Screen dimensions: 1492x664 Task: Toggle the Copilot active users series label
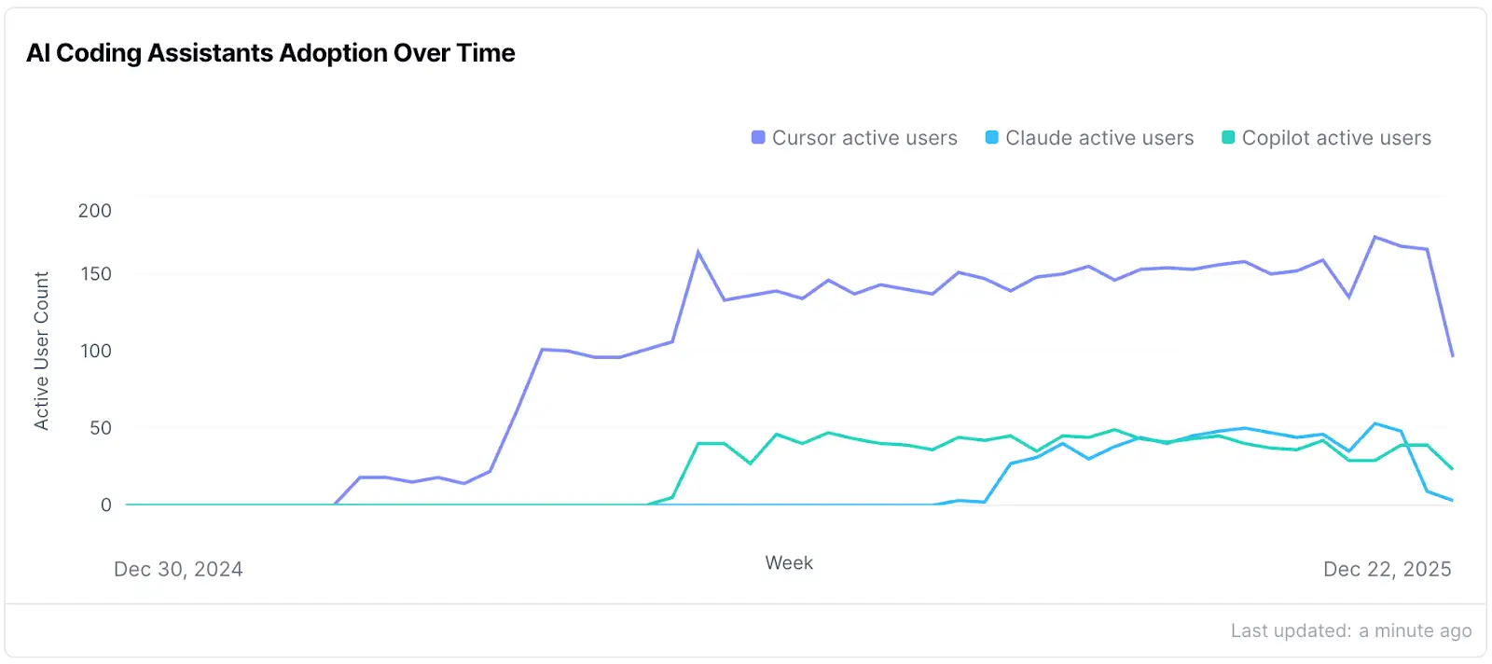(1336, 138)
